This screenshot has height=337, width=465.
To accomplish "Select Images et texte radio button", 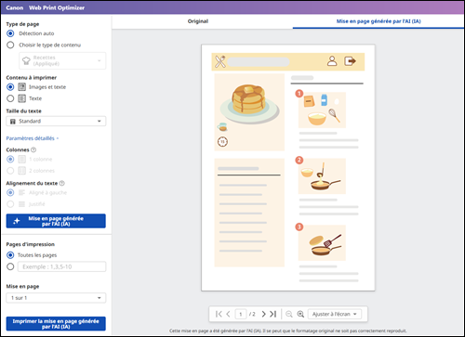I will (x=10, y=87).
